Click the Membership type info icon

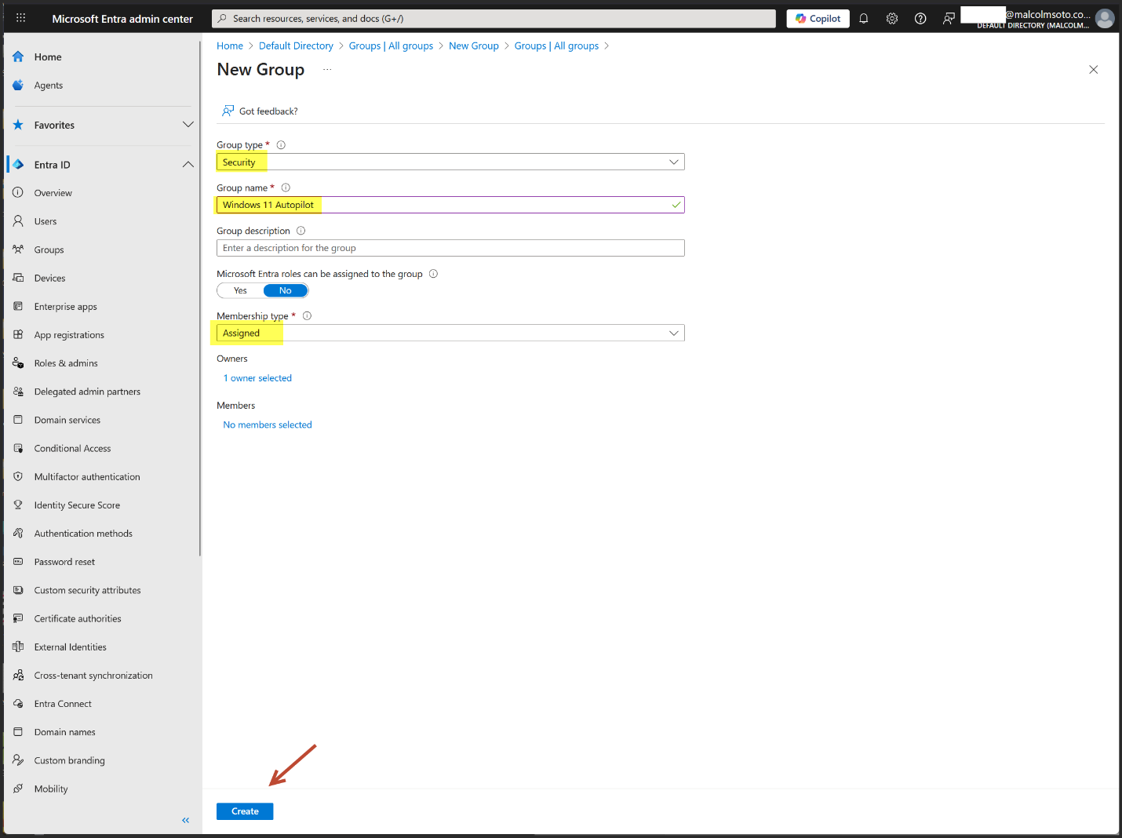point(308,316)
